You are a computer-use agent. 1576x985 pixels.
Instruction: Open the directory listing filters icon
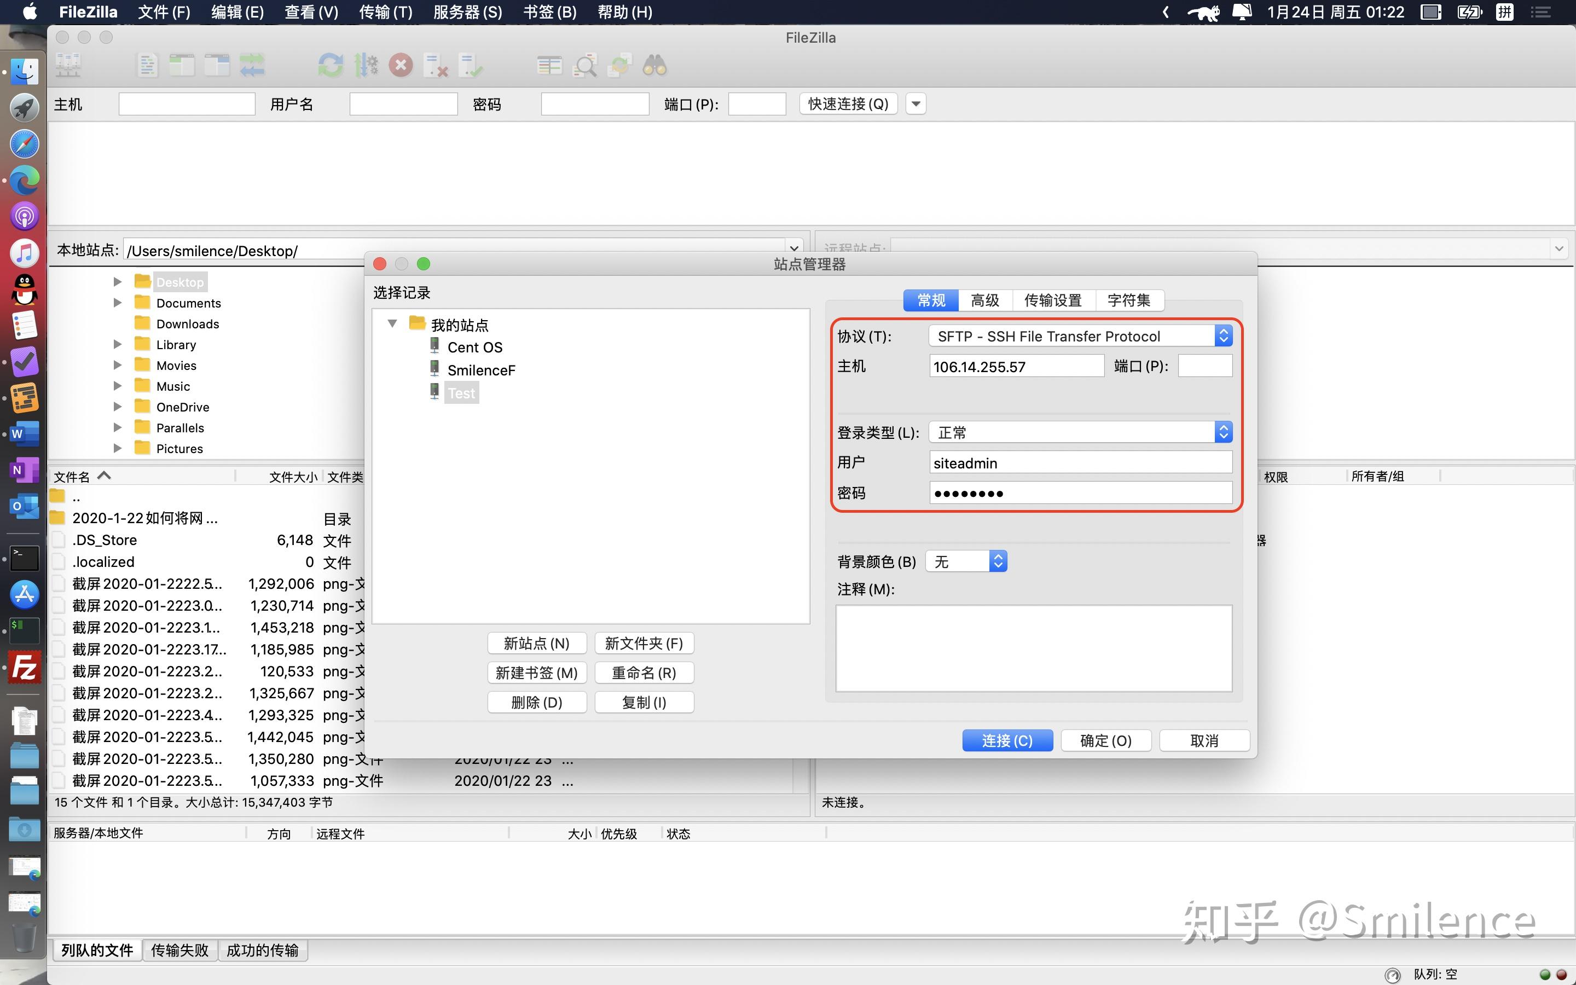(x=549, y=65)
